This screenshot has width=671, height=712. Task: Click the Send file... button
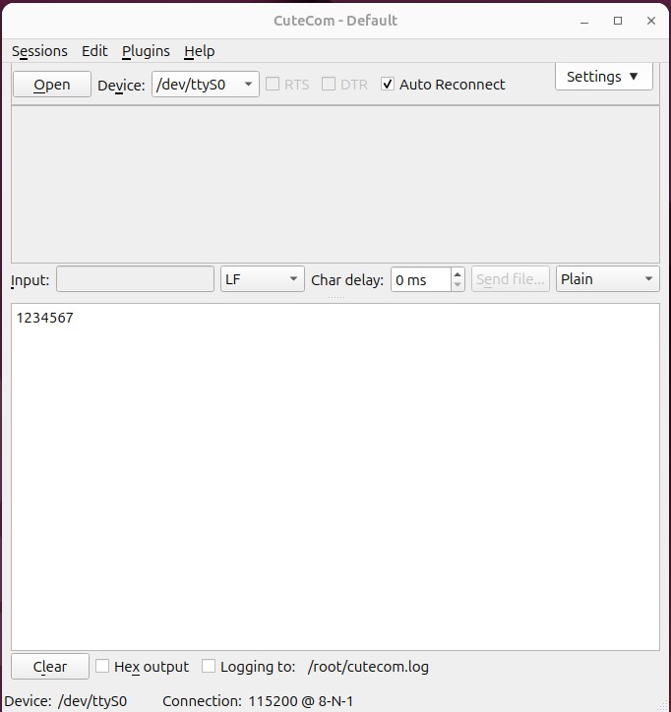tap(511, 279)
